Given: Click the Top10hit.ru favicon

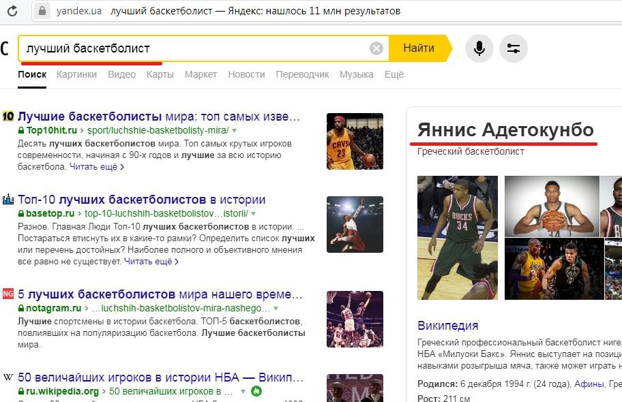Looking at the screenshot, I should pyautogui.click(x=8, y=116).
